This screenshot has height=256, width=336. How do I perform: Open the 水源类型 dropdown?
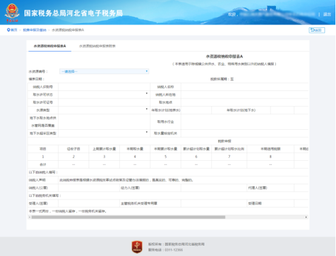click(x=104, y=110)
